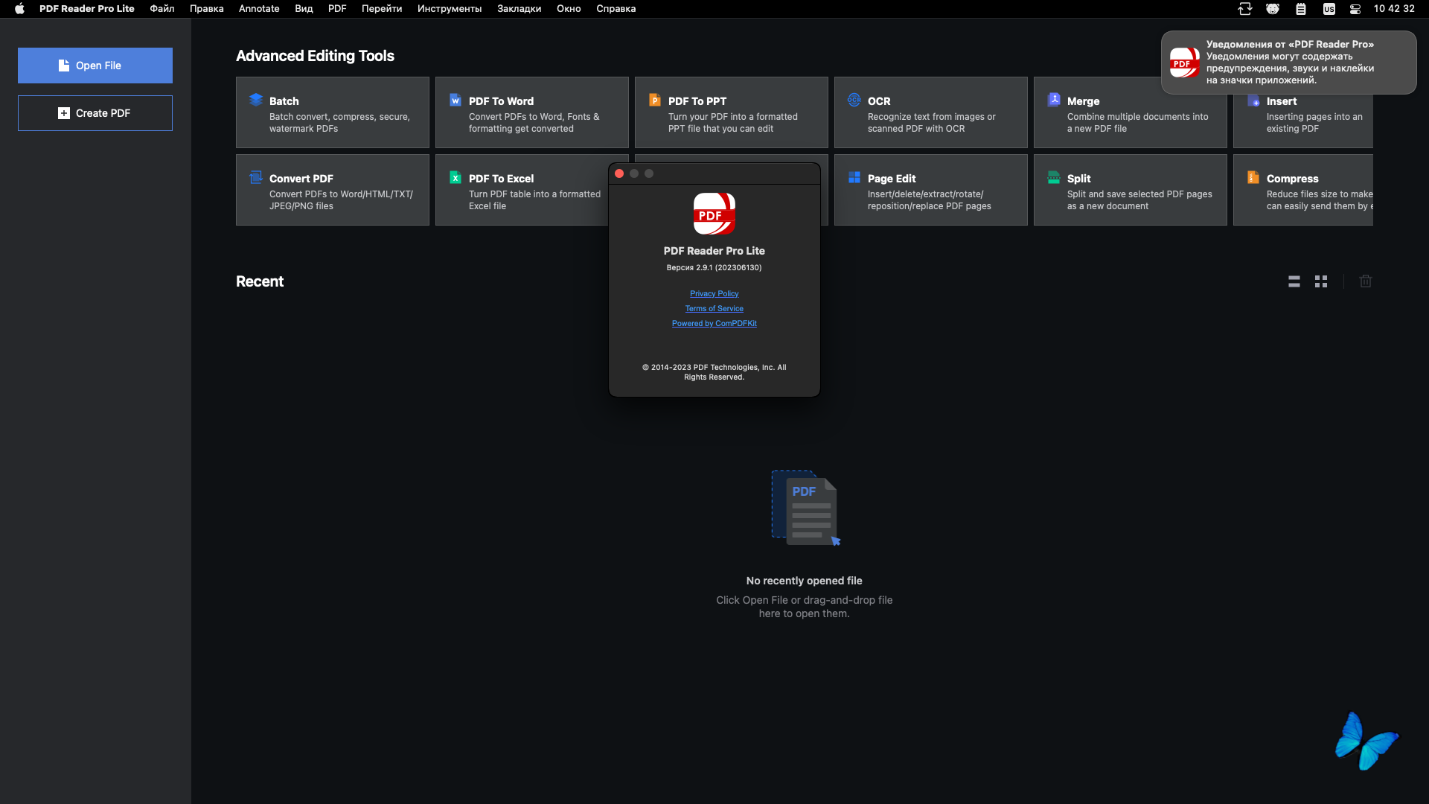1429x804 pixels.
Task: Click the "Insert" card title
Action: 1282,101
